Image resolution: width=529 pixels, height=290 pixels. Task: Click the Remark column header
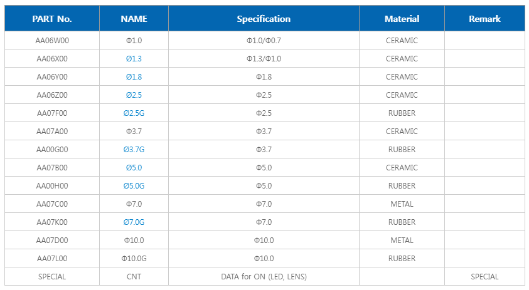[x=484, y=19]
